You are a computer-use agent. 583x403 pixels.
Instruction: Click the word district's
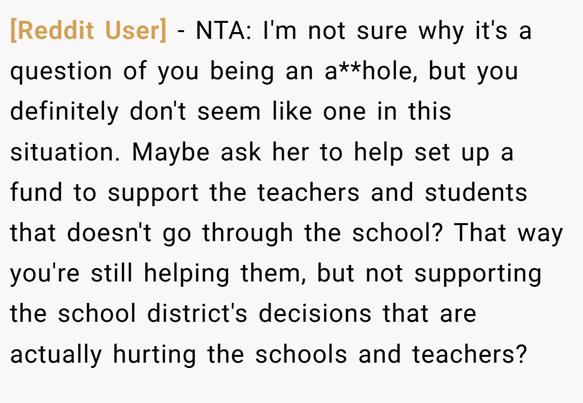tap(197, 314)
